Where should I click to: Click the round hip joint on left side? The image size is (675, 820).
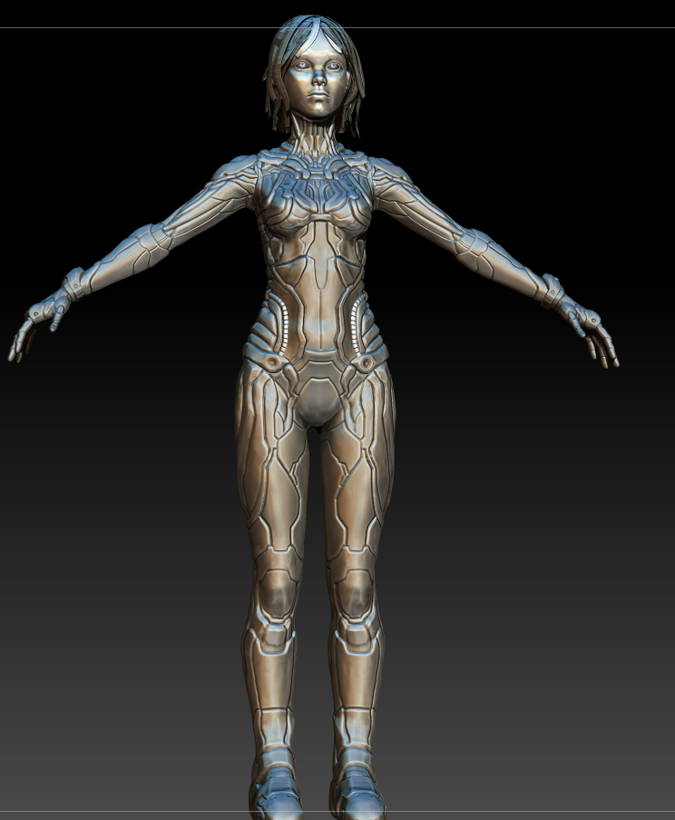(271, 361)
